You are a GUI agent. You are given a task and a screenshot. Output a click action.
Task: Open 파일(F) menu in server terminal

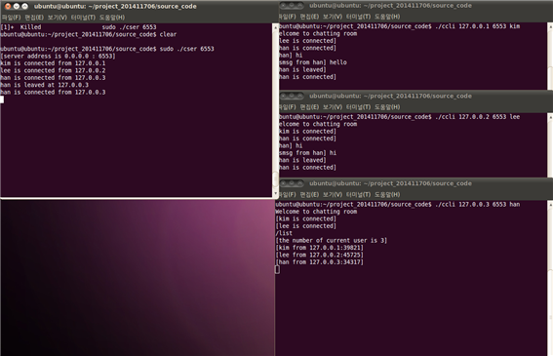(x=11, y=18)
